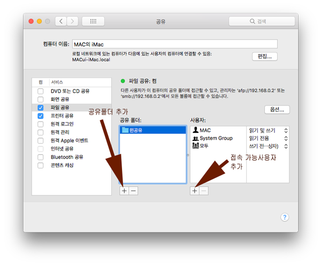Viewport: 321px width, 265px height.
Task: Click the 서비스 column header
Action: (57, 82)
